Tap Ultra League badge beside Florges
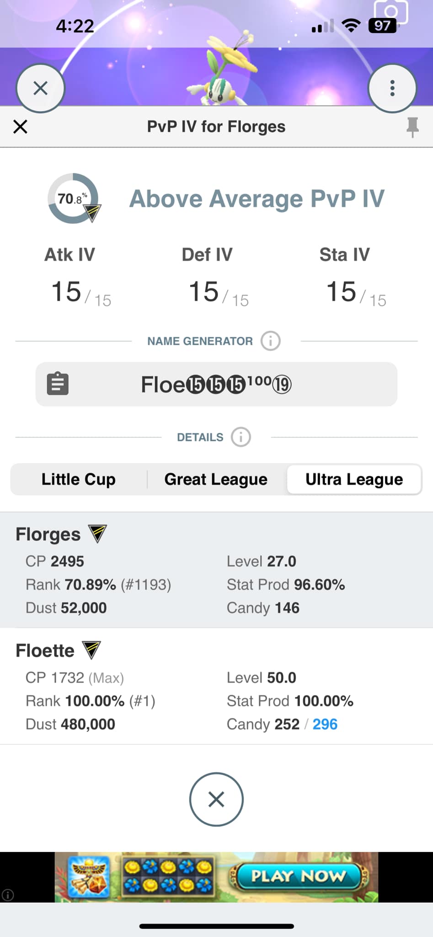Viewport: 433px width, 937px height. click(x=97, y=533)
